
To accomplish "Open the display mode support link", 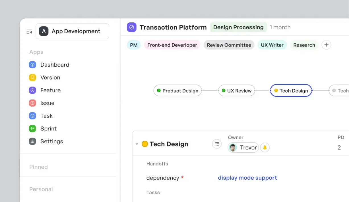I will (x=247, y=178).
